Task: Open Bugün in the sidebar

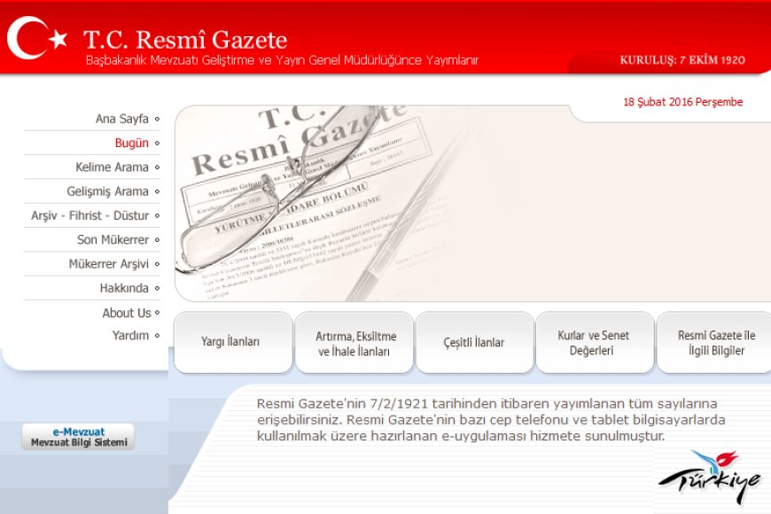Action: coord(131,143)
